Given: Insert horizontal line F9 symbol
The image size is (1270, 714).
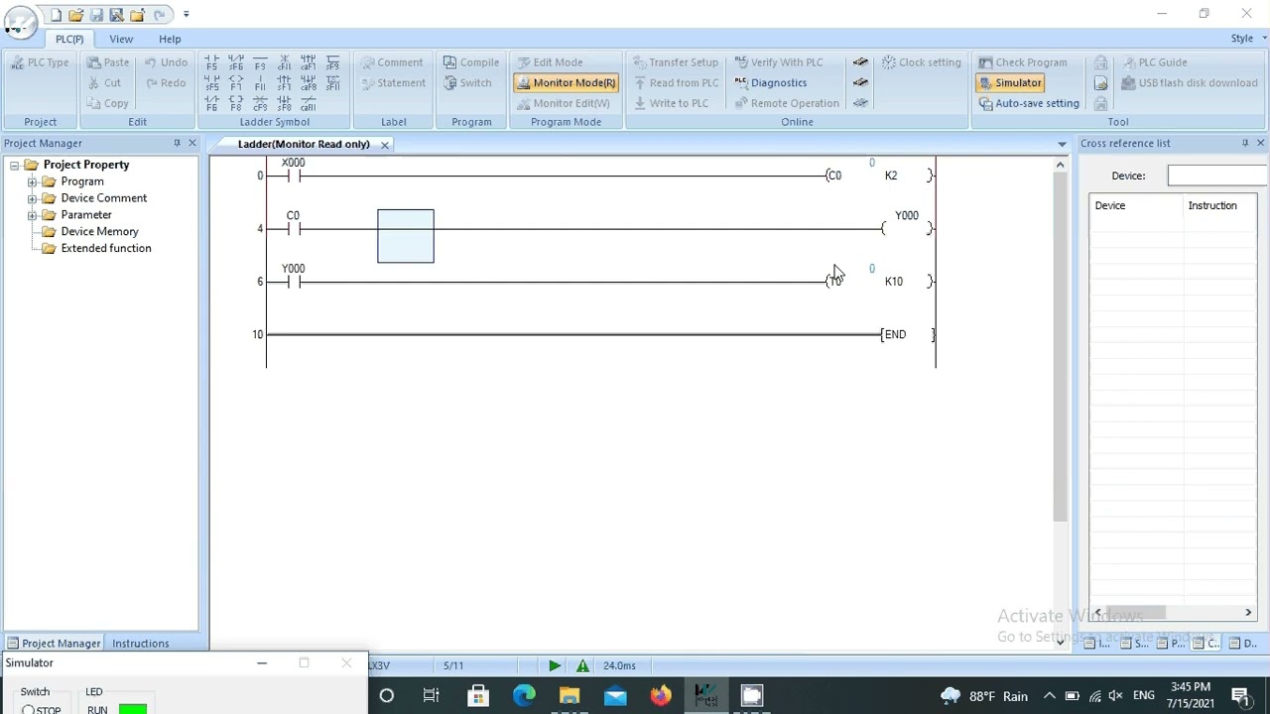Looking at the screenshot, I should tap(260, 62).
